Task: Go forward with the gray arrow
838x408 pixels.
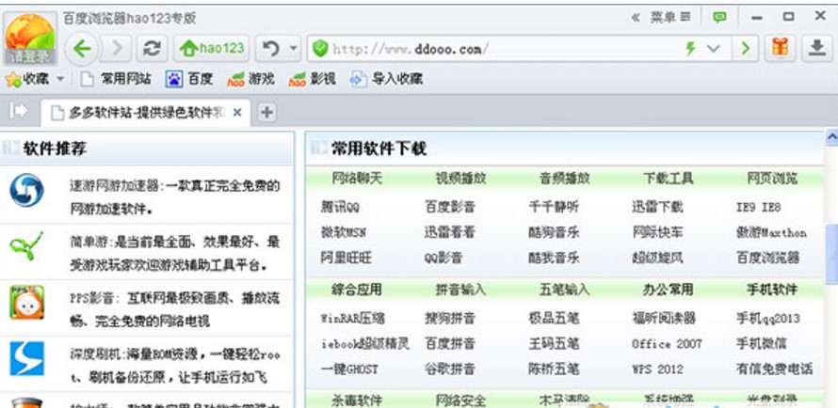Action: pyautogui.click(x=116, y=49)
